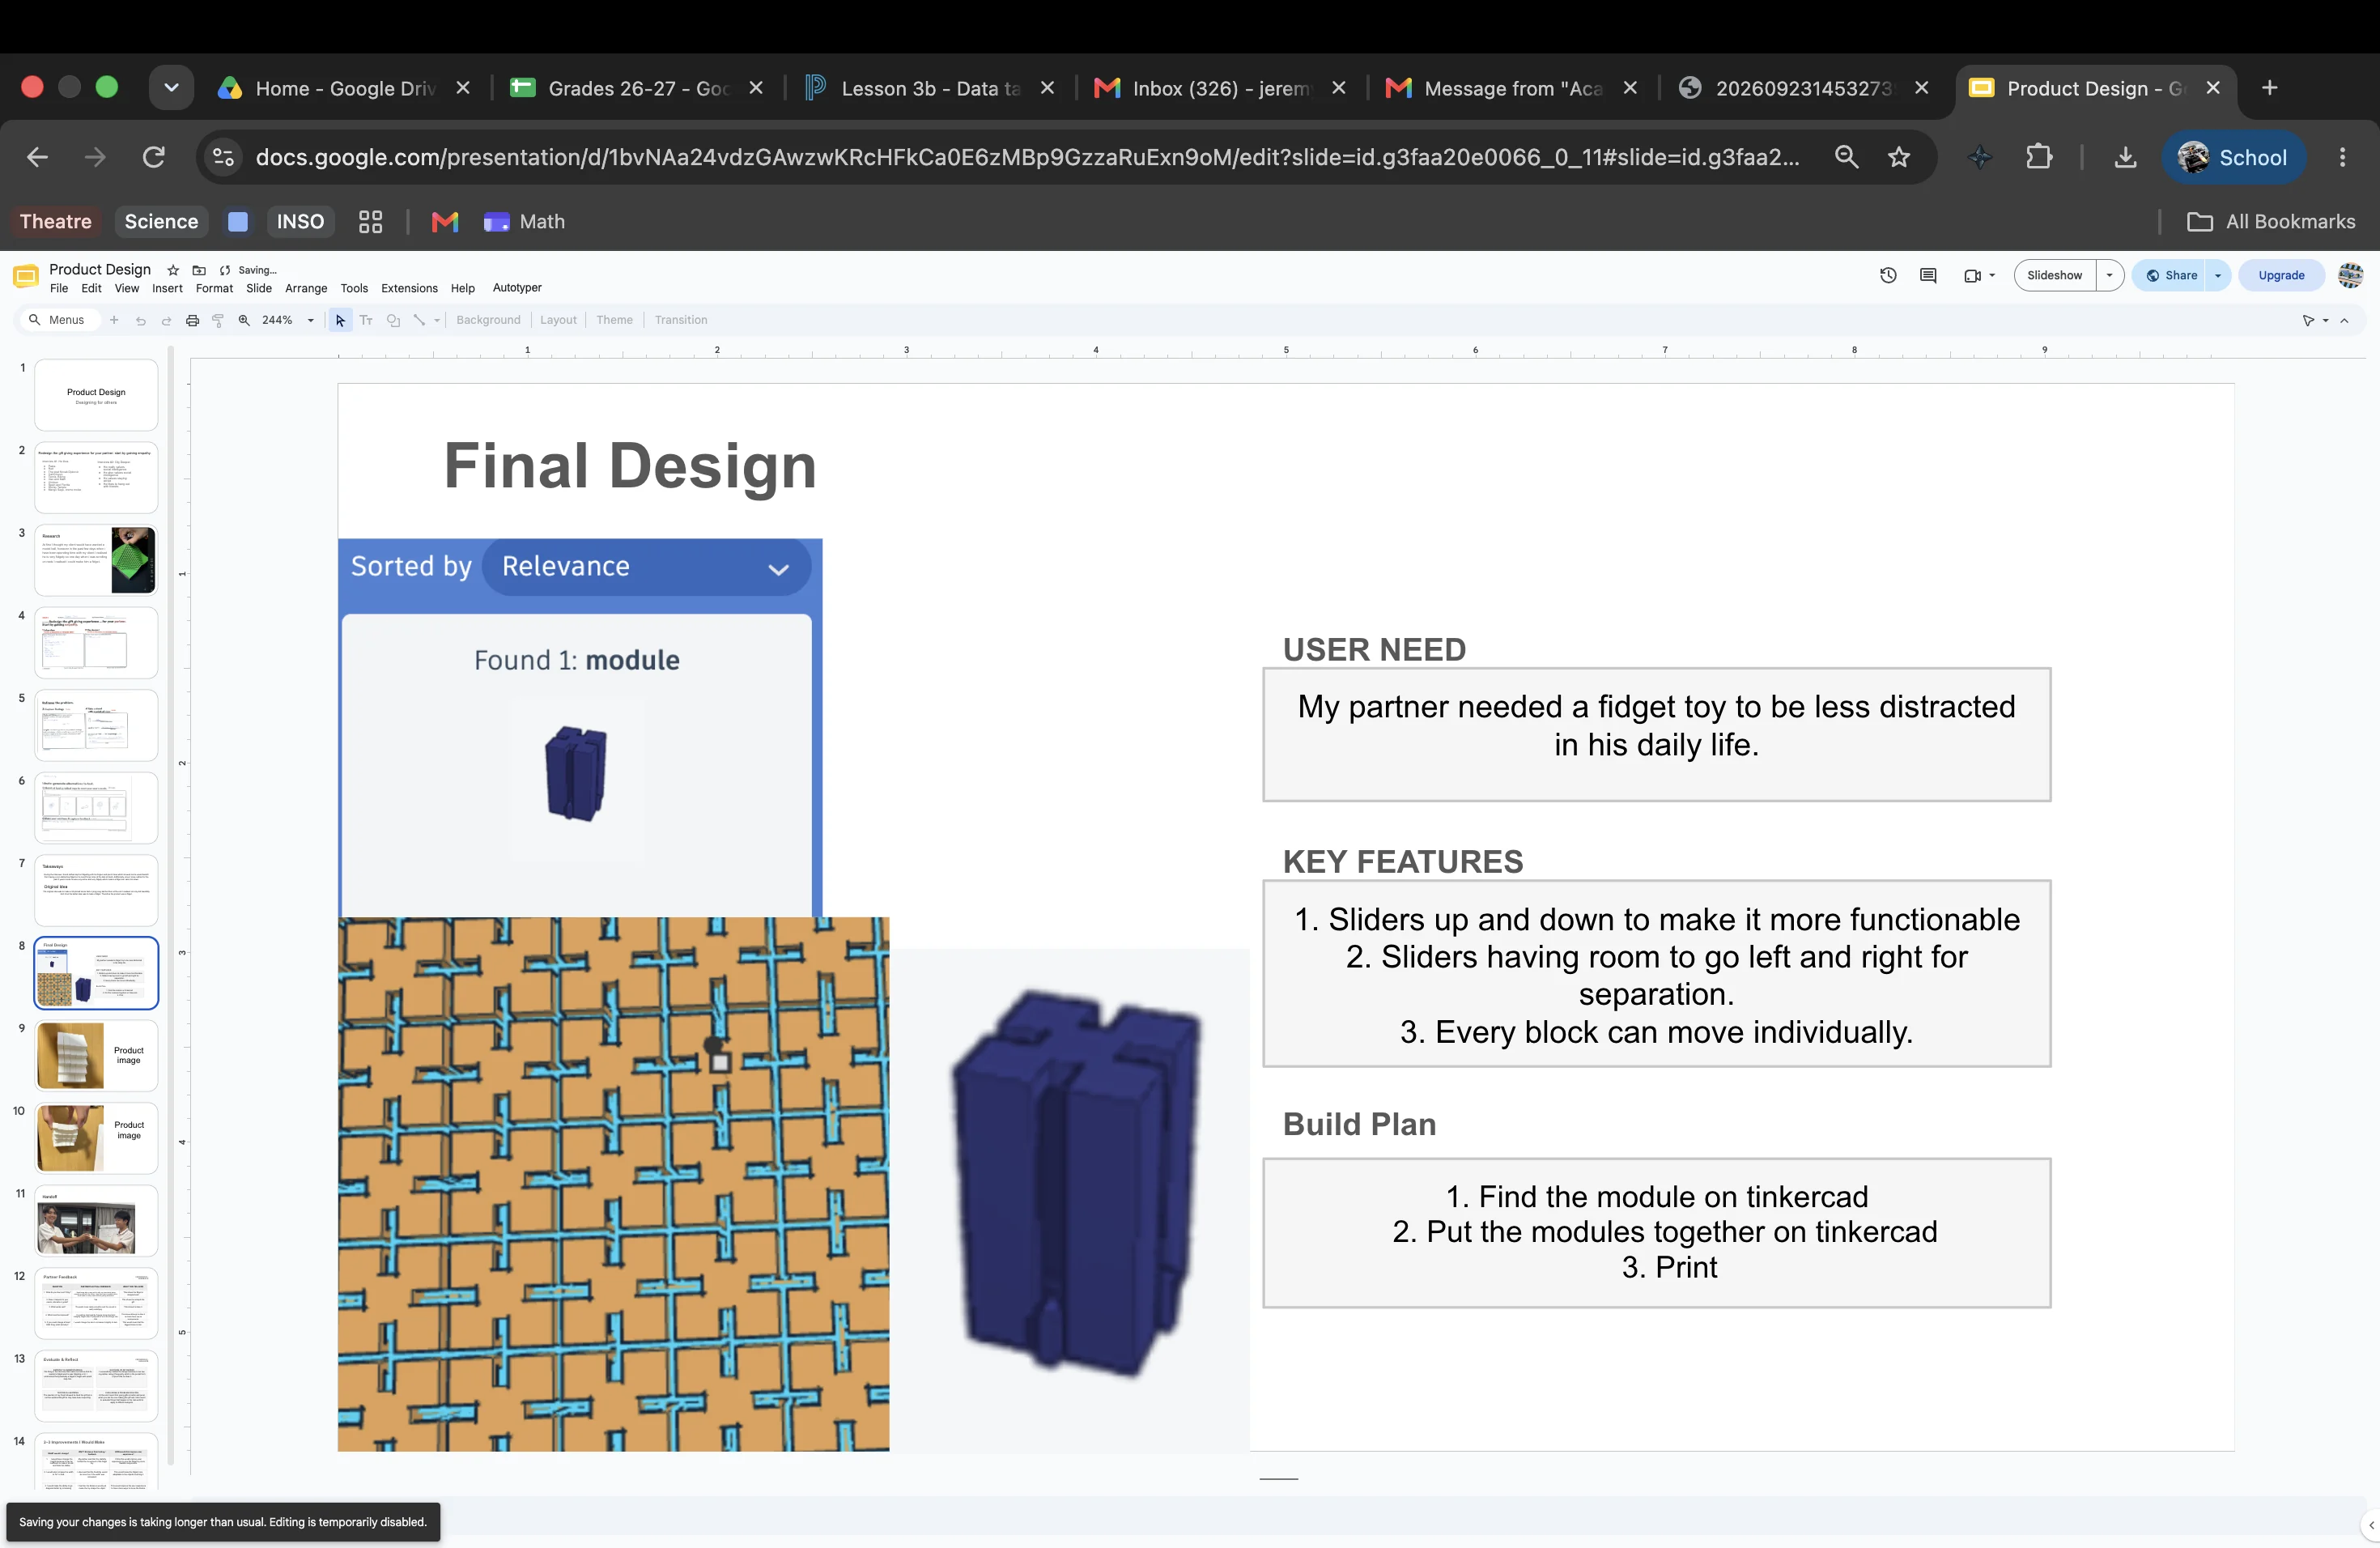Expand the Share options arrow
The width and height of the screenshot is (2380, 1548).
[x=2217, y=275]
